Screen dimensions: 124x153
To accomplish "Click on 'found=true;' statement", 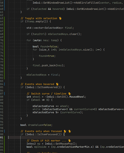I will click(47, 56).
